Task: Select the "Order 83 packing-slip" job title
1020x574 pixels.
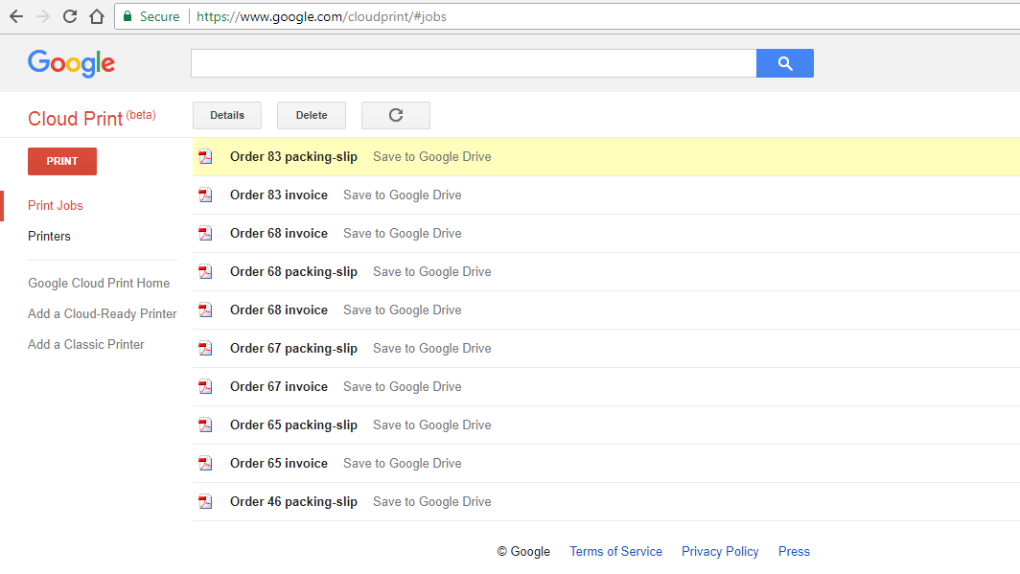Action: tap(294, 156)
